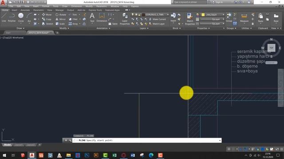Choose the Mirror command
This screenshot has width=284, height=159.
pos(60,19)
